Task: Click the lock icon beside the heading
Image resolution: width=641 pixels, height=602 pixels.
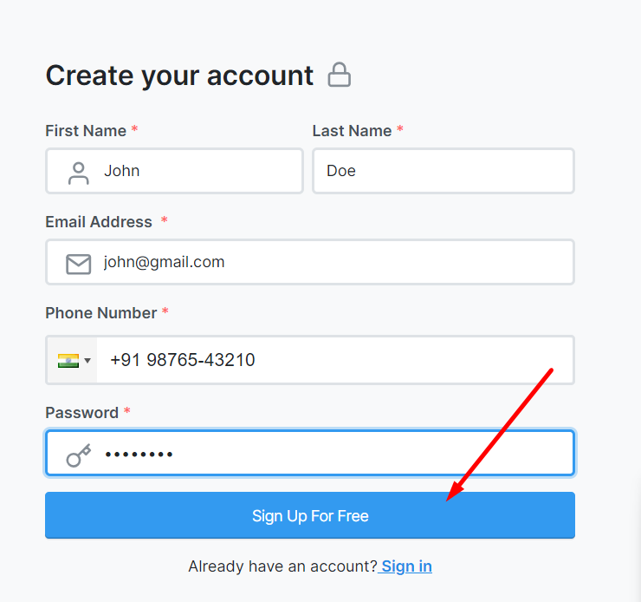Action: coord(339,75)
